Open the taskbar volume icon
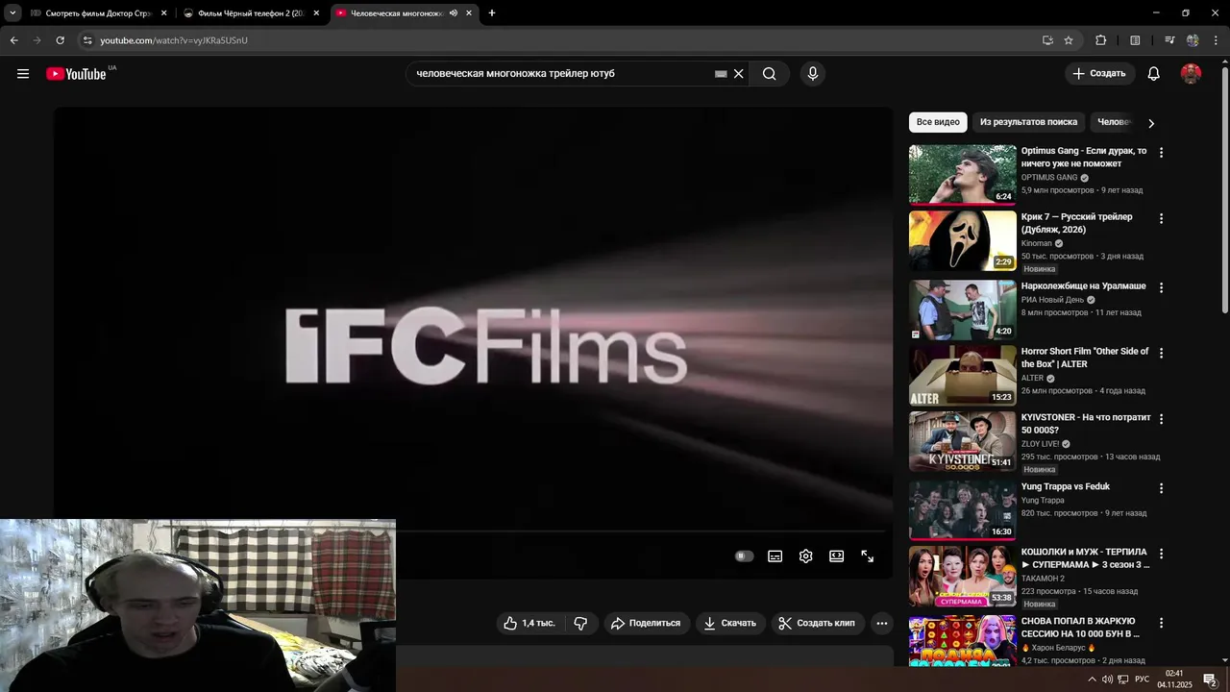 1107,680
